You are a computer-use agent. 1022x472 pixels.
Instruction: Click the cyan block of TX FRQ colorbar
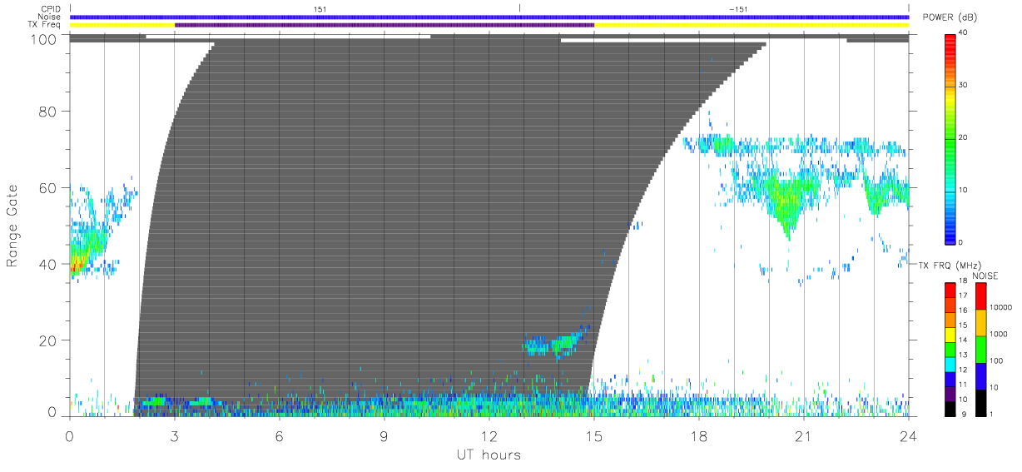[950, 363]
